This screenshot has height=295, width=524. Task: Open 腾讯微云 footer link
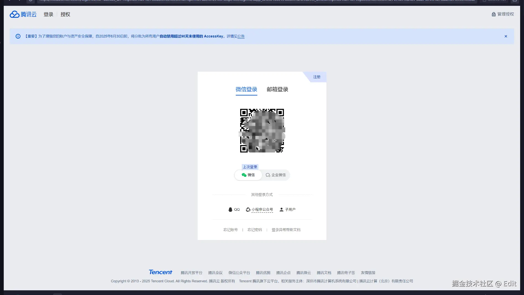[x=303, y=273]
